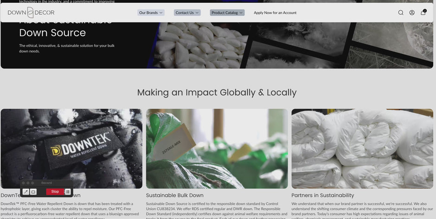This screenshot has height=219, width=436.
Task: Expand the Contact Us dropdown
Action: [187, 13]
